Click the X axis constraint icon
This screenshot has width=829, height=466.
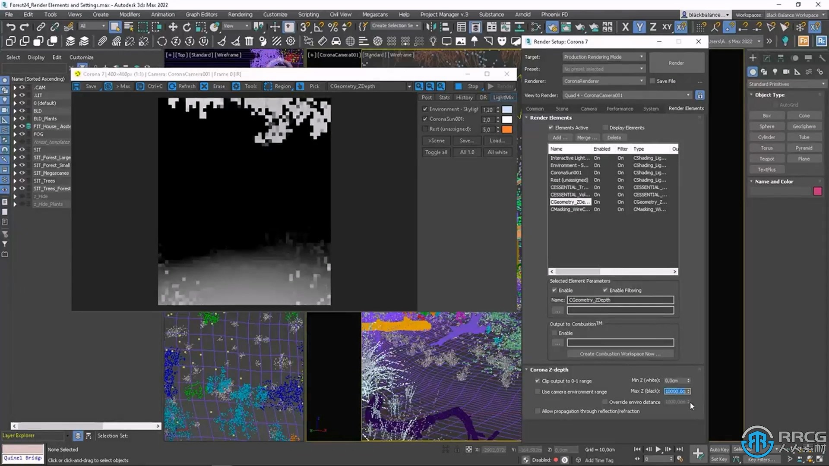625,27
